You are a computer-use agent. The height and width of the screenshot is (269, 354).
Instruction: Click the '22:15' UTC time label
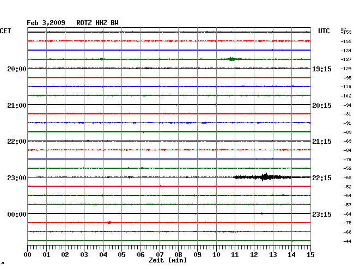click(322, 178)
